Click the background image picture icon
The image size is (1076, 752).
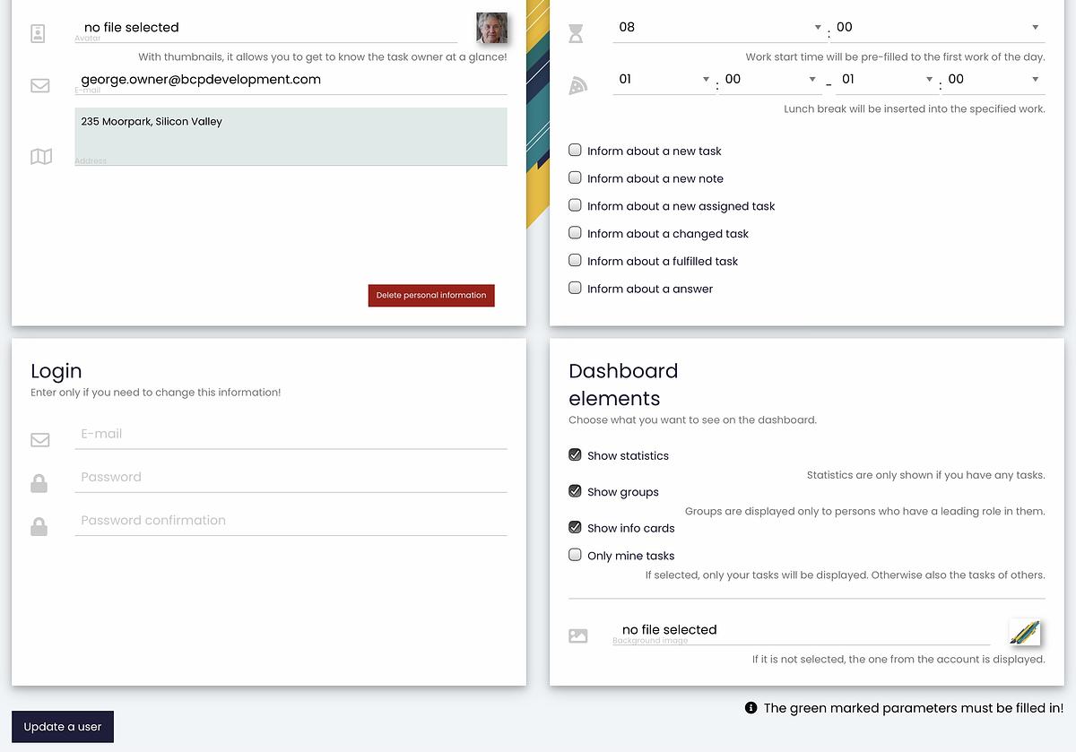[578, 635]
